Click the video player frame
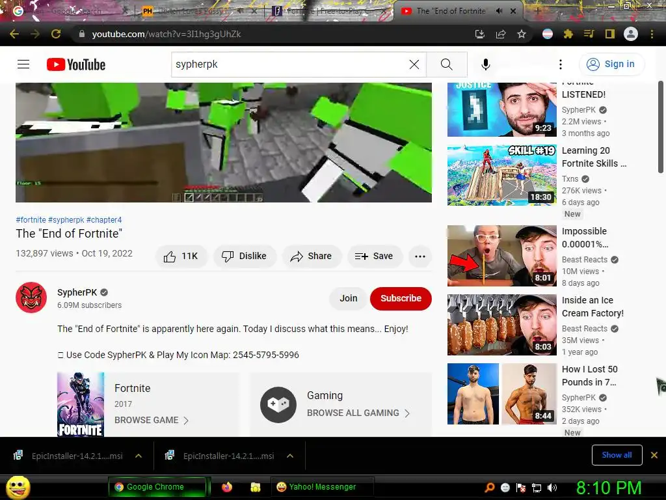 (x=224, y=143)
